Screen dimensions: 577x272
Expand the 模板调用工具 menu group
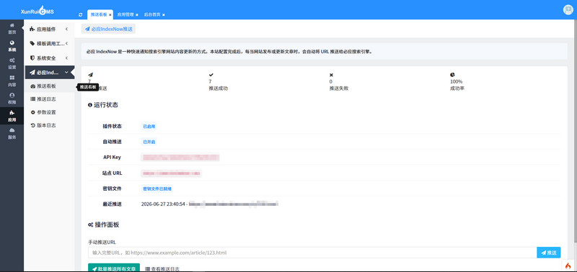(49, 43)
